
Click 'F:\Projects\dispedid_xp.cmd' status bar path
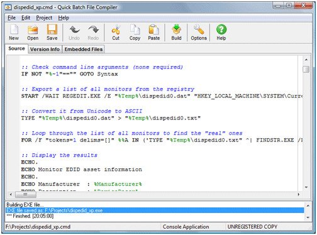click(x=38, y=227)
